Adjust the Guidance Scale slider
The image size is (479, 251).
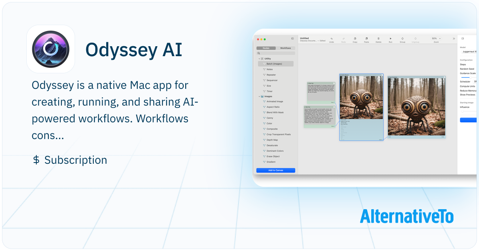(469, 77)
